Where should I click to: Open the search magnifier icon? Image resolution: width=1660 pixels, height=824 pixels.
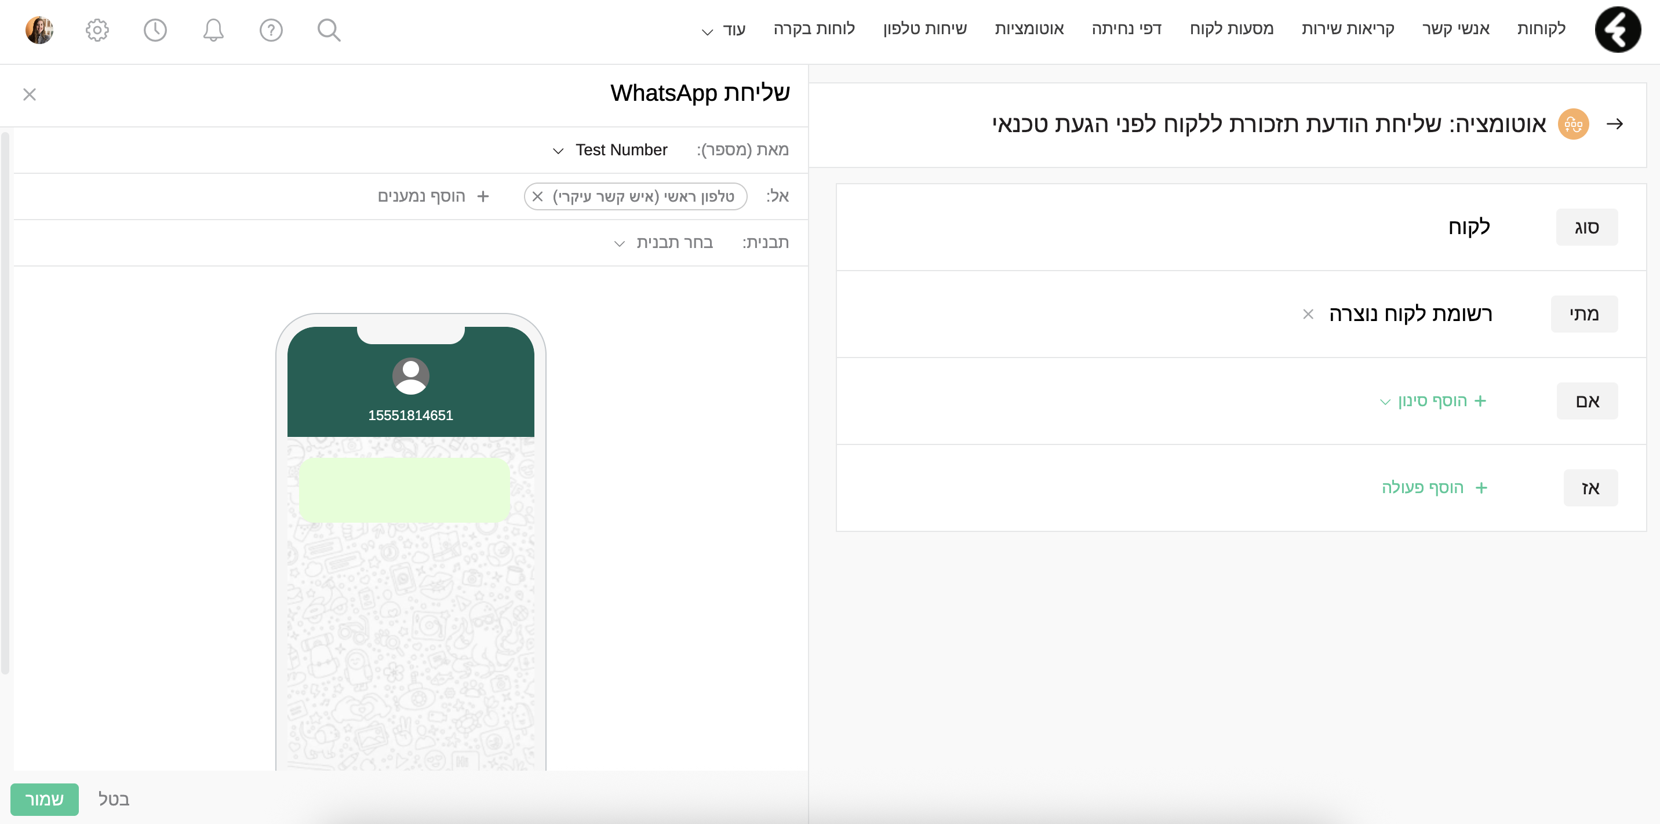tap(329, 30)
